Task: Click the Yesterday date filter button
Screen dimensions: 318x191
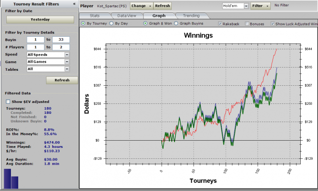Action: click(40, 20)
